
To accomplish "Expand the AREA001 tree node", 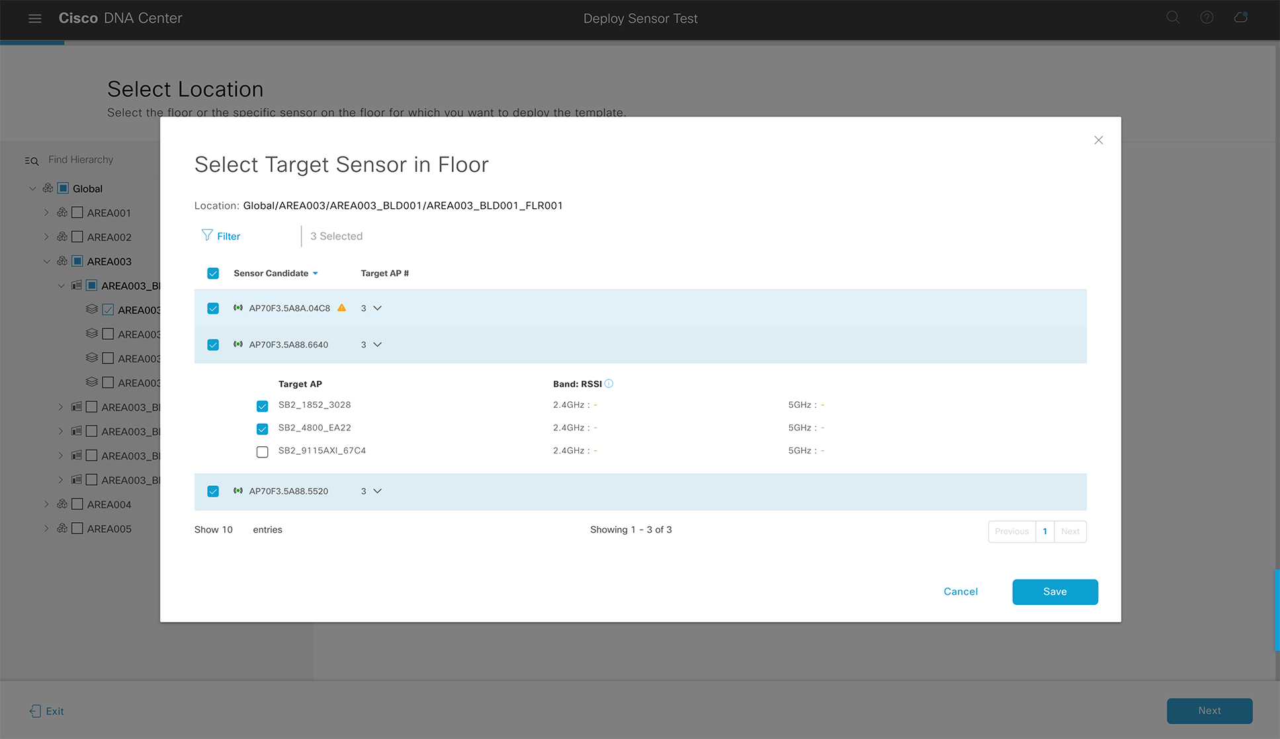I will (x=46, y=213).
